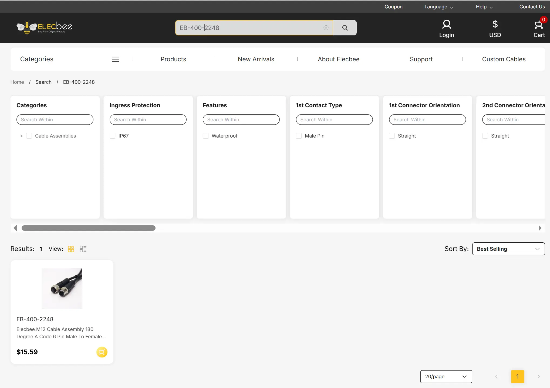
Task: Open the Support menu item
Action: [421, 59]
